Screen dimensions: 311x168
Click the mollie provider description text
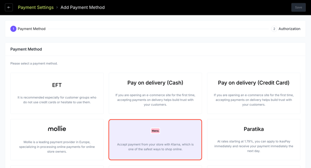[x=57, y=147]
